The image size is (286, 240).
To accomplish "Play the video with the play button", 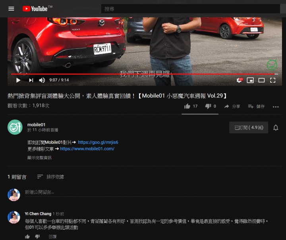I will 18,80.
